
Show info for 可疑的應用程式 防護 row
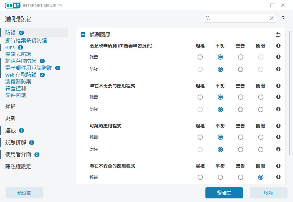tap(278, 149)
